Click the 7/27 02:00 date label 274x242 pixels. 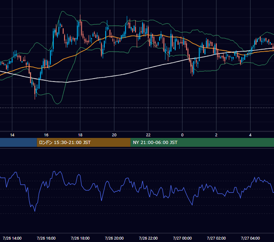pos(216,238)
